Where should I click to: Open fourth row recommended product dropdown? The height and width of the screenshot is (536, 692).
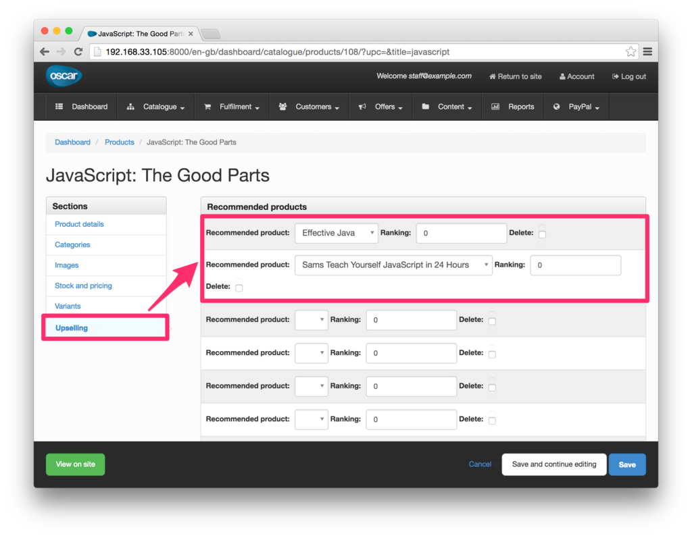point(311,352)
